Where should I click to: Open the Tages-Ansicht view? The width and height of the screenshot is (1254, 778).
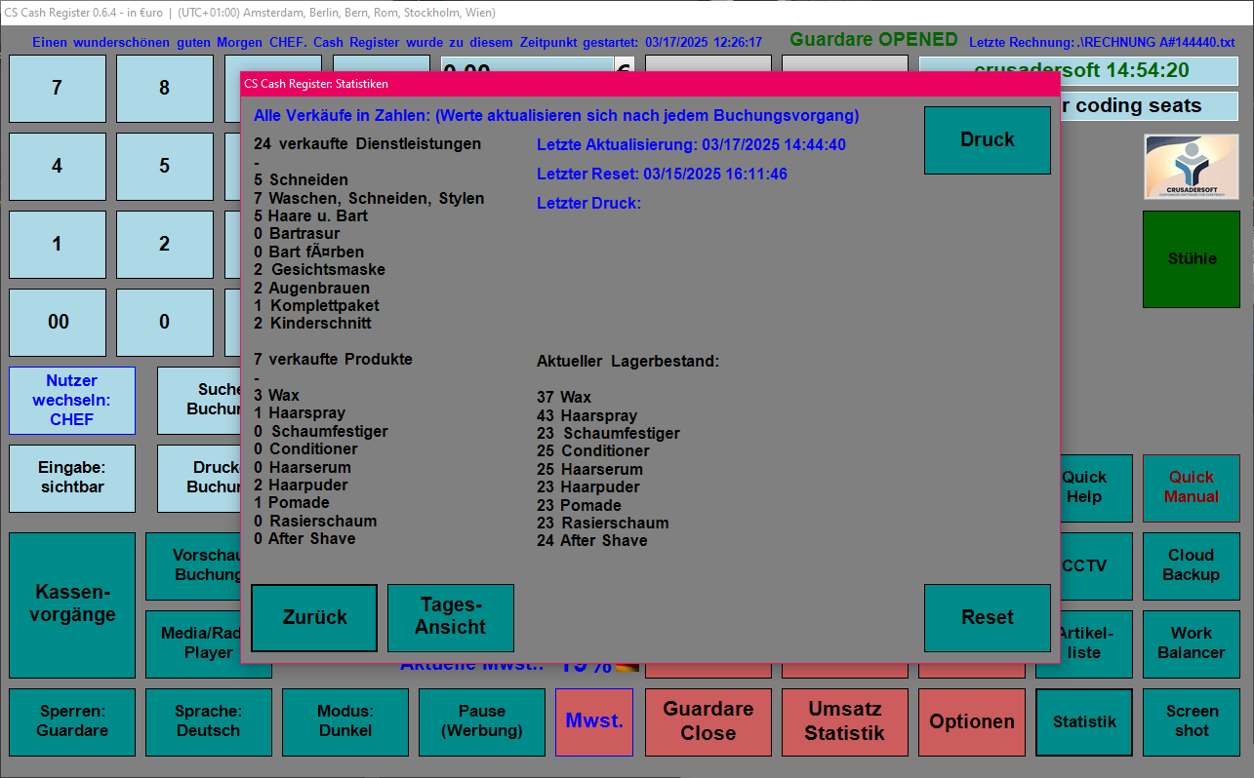coord(451,618)
